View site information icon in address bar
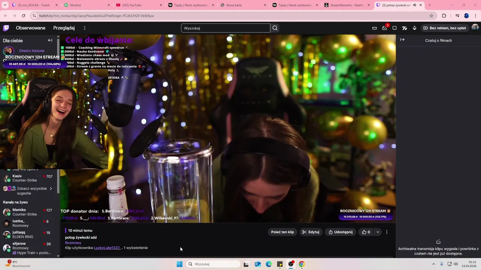Screen dimensions: 481x270 click(x=34, y=16)
